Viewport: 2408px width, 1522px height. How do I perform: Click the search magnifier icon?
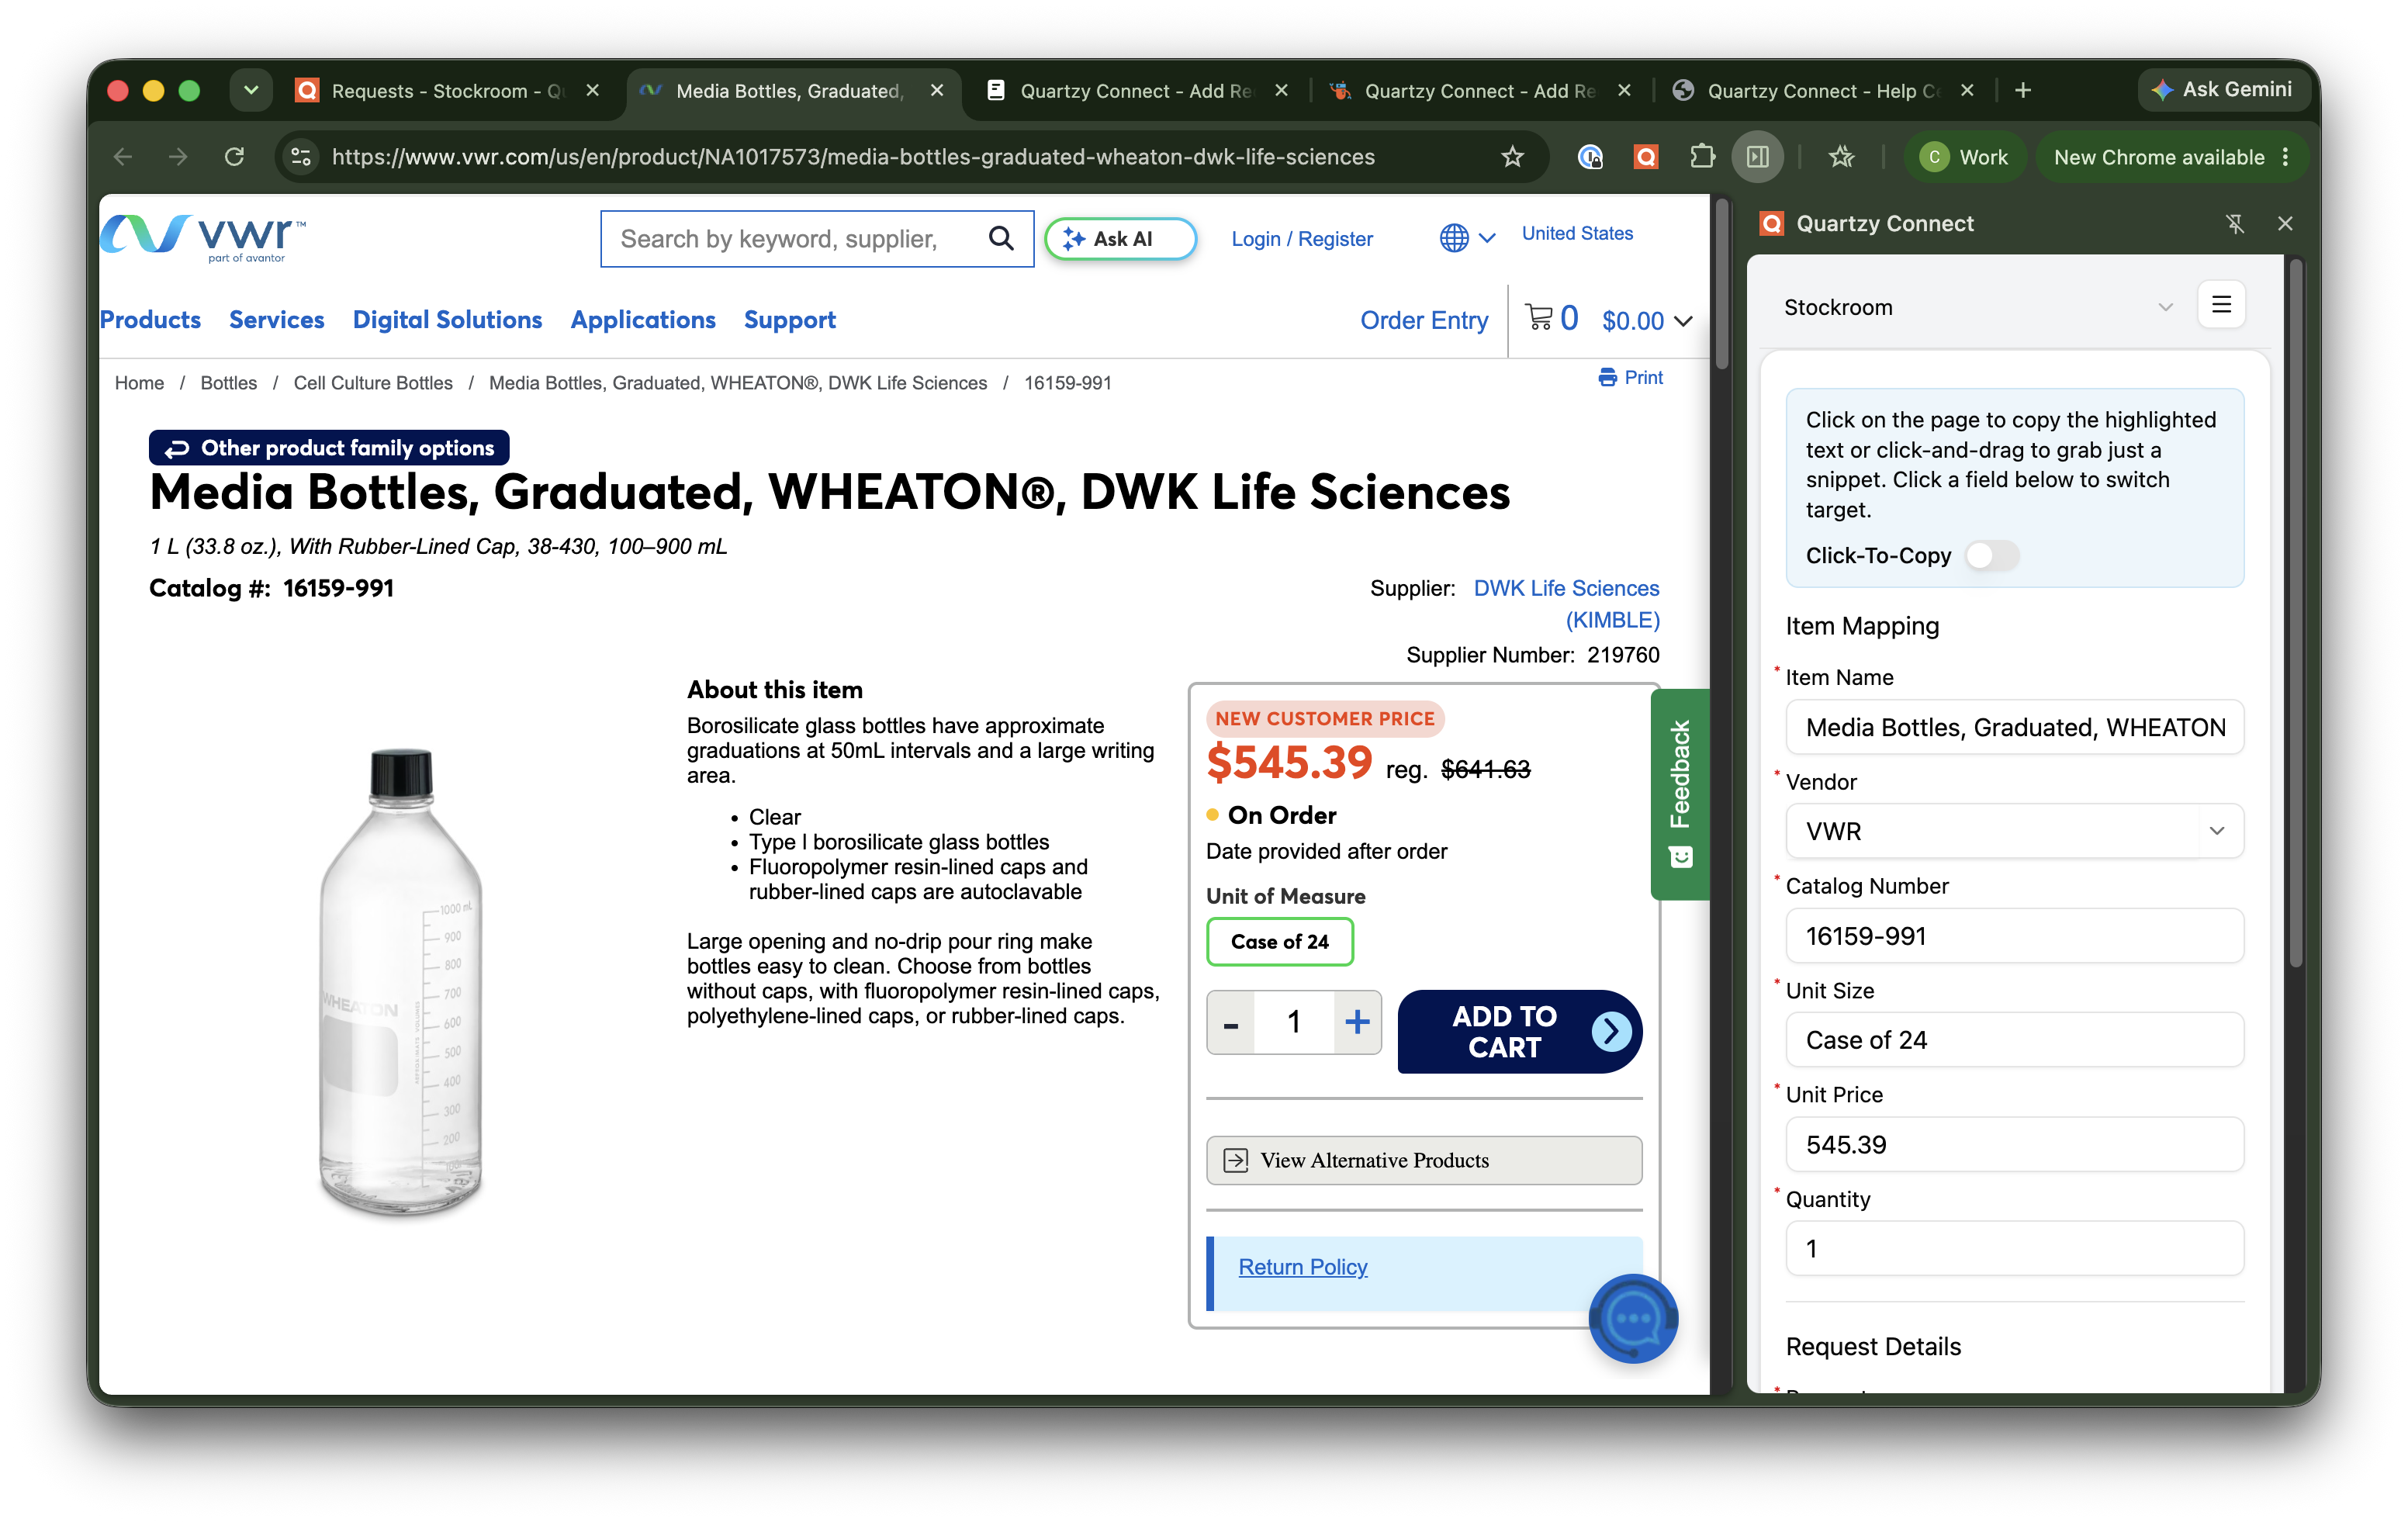click(1001, 238)
